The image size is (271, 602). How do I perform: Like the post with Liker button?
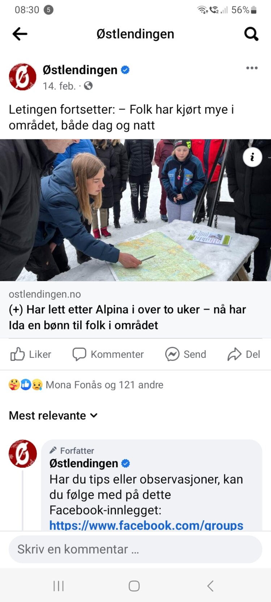click(x=31, y=354)
